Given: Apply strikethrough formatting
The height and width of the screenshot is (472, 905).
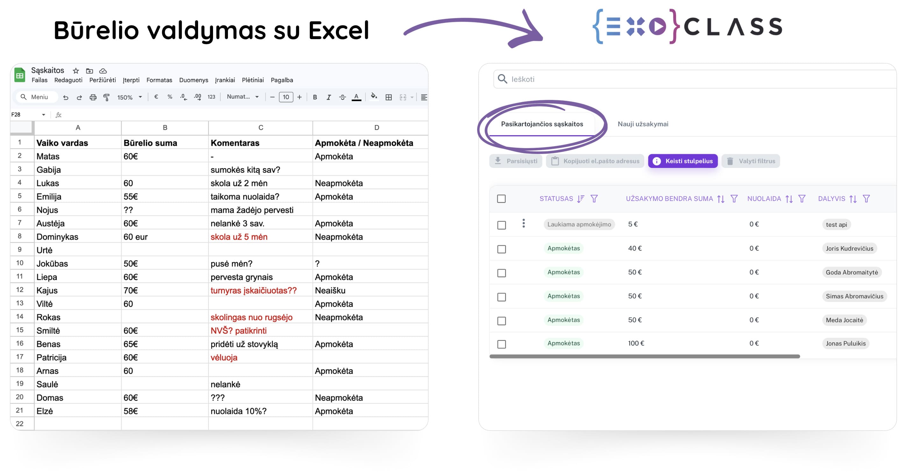Looking at the screenshot, I should 343,97.
